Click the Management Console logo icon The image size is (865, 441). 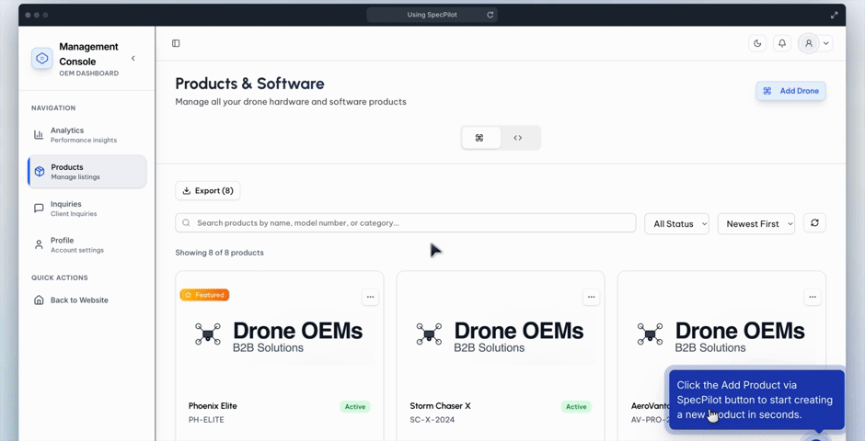(42, 59)
